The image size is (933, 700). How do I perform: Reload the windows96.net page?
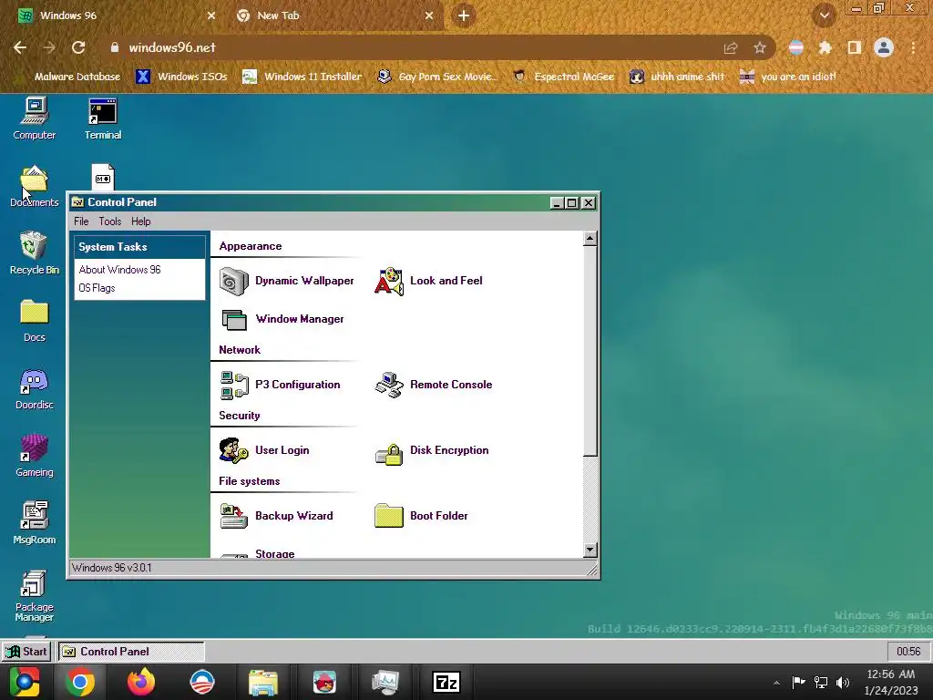click(x=78, y=47)
